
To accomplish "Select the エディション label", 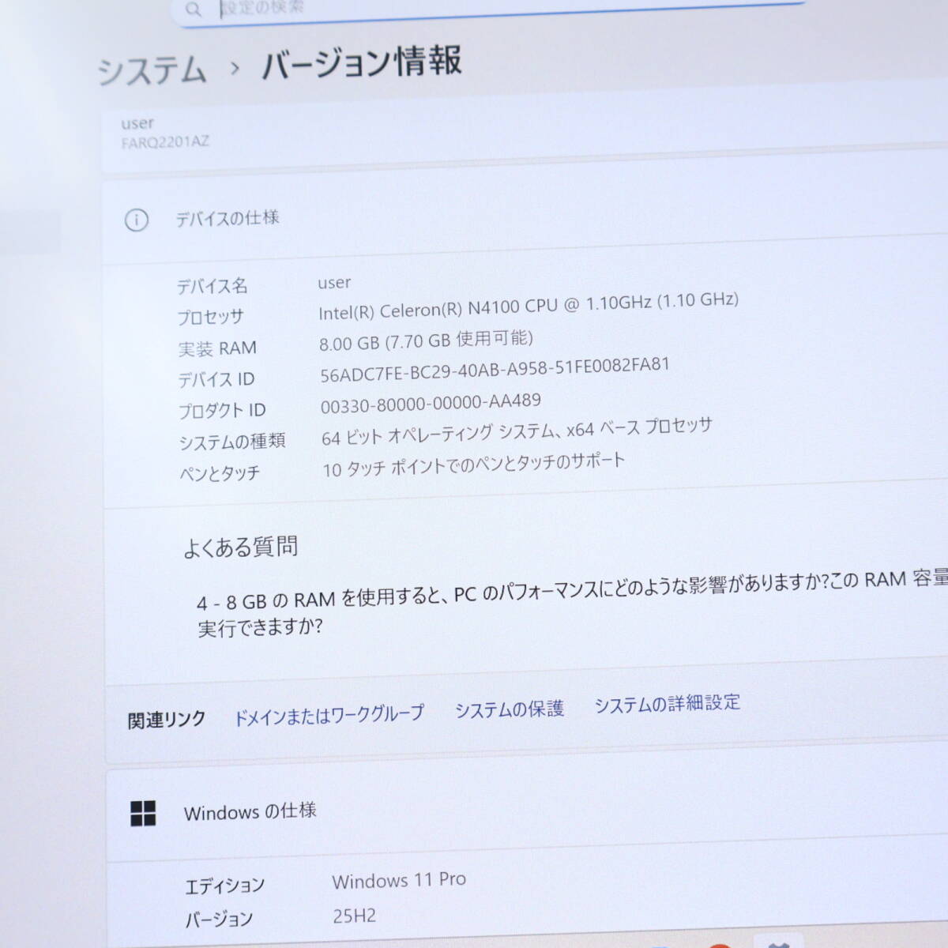I will 224,886.
